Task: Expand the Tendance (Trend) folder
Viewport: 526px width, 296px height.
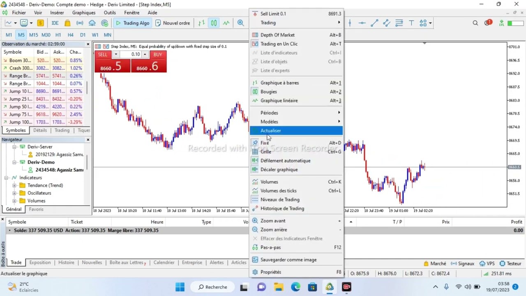Action: point(14,185)
